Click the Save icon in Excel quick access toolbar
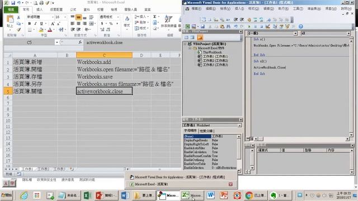Image resolution: width=358 pixels, height=201 pixels. tap(13, 3)
